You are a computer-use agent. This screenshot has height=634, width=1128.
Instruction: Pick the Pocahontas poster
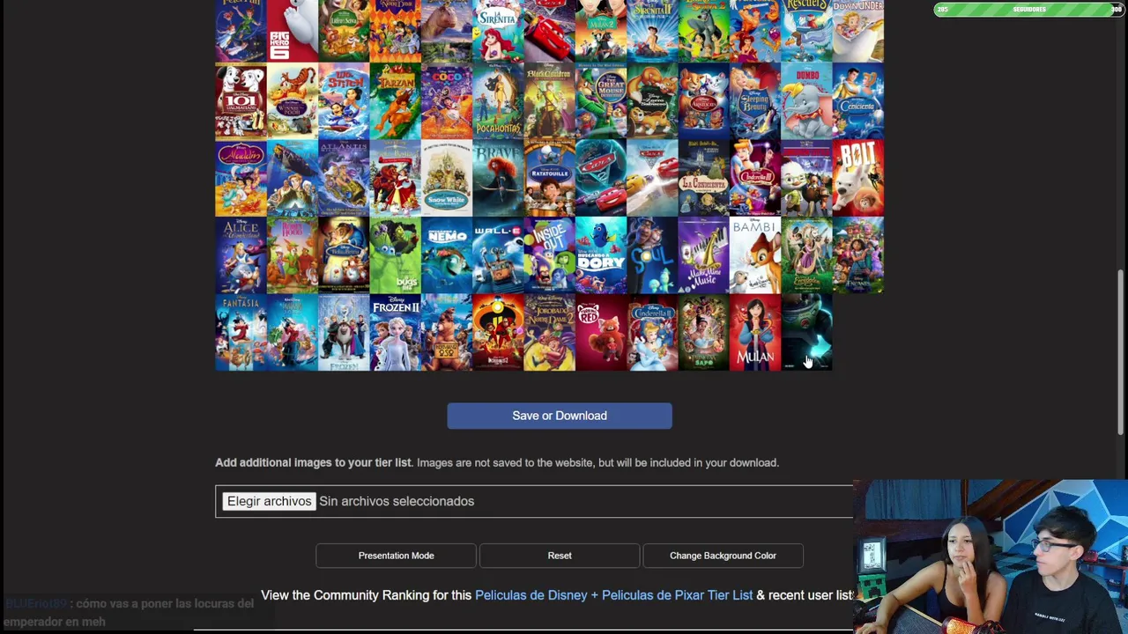(498, 101)
